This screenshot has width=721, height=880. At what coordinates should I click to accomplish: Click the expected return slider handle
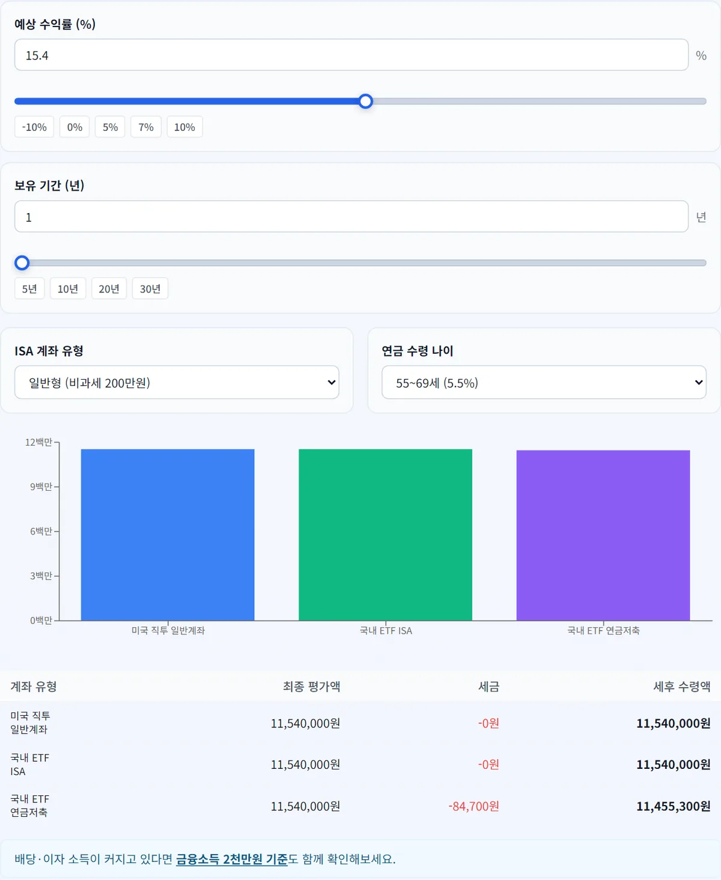[365, 102]
